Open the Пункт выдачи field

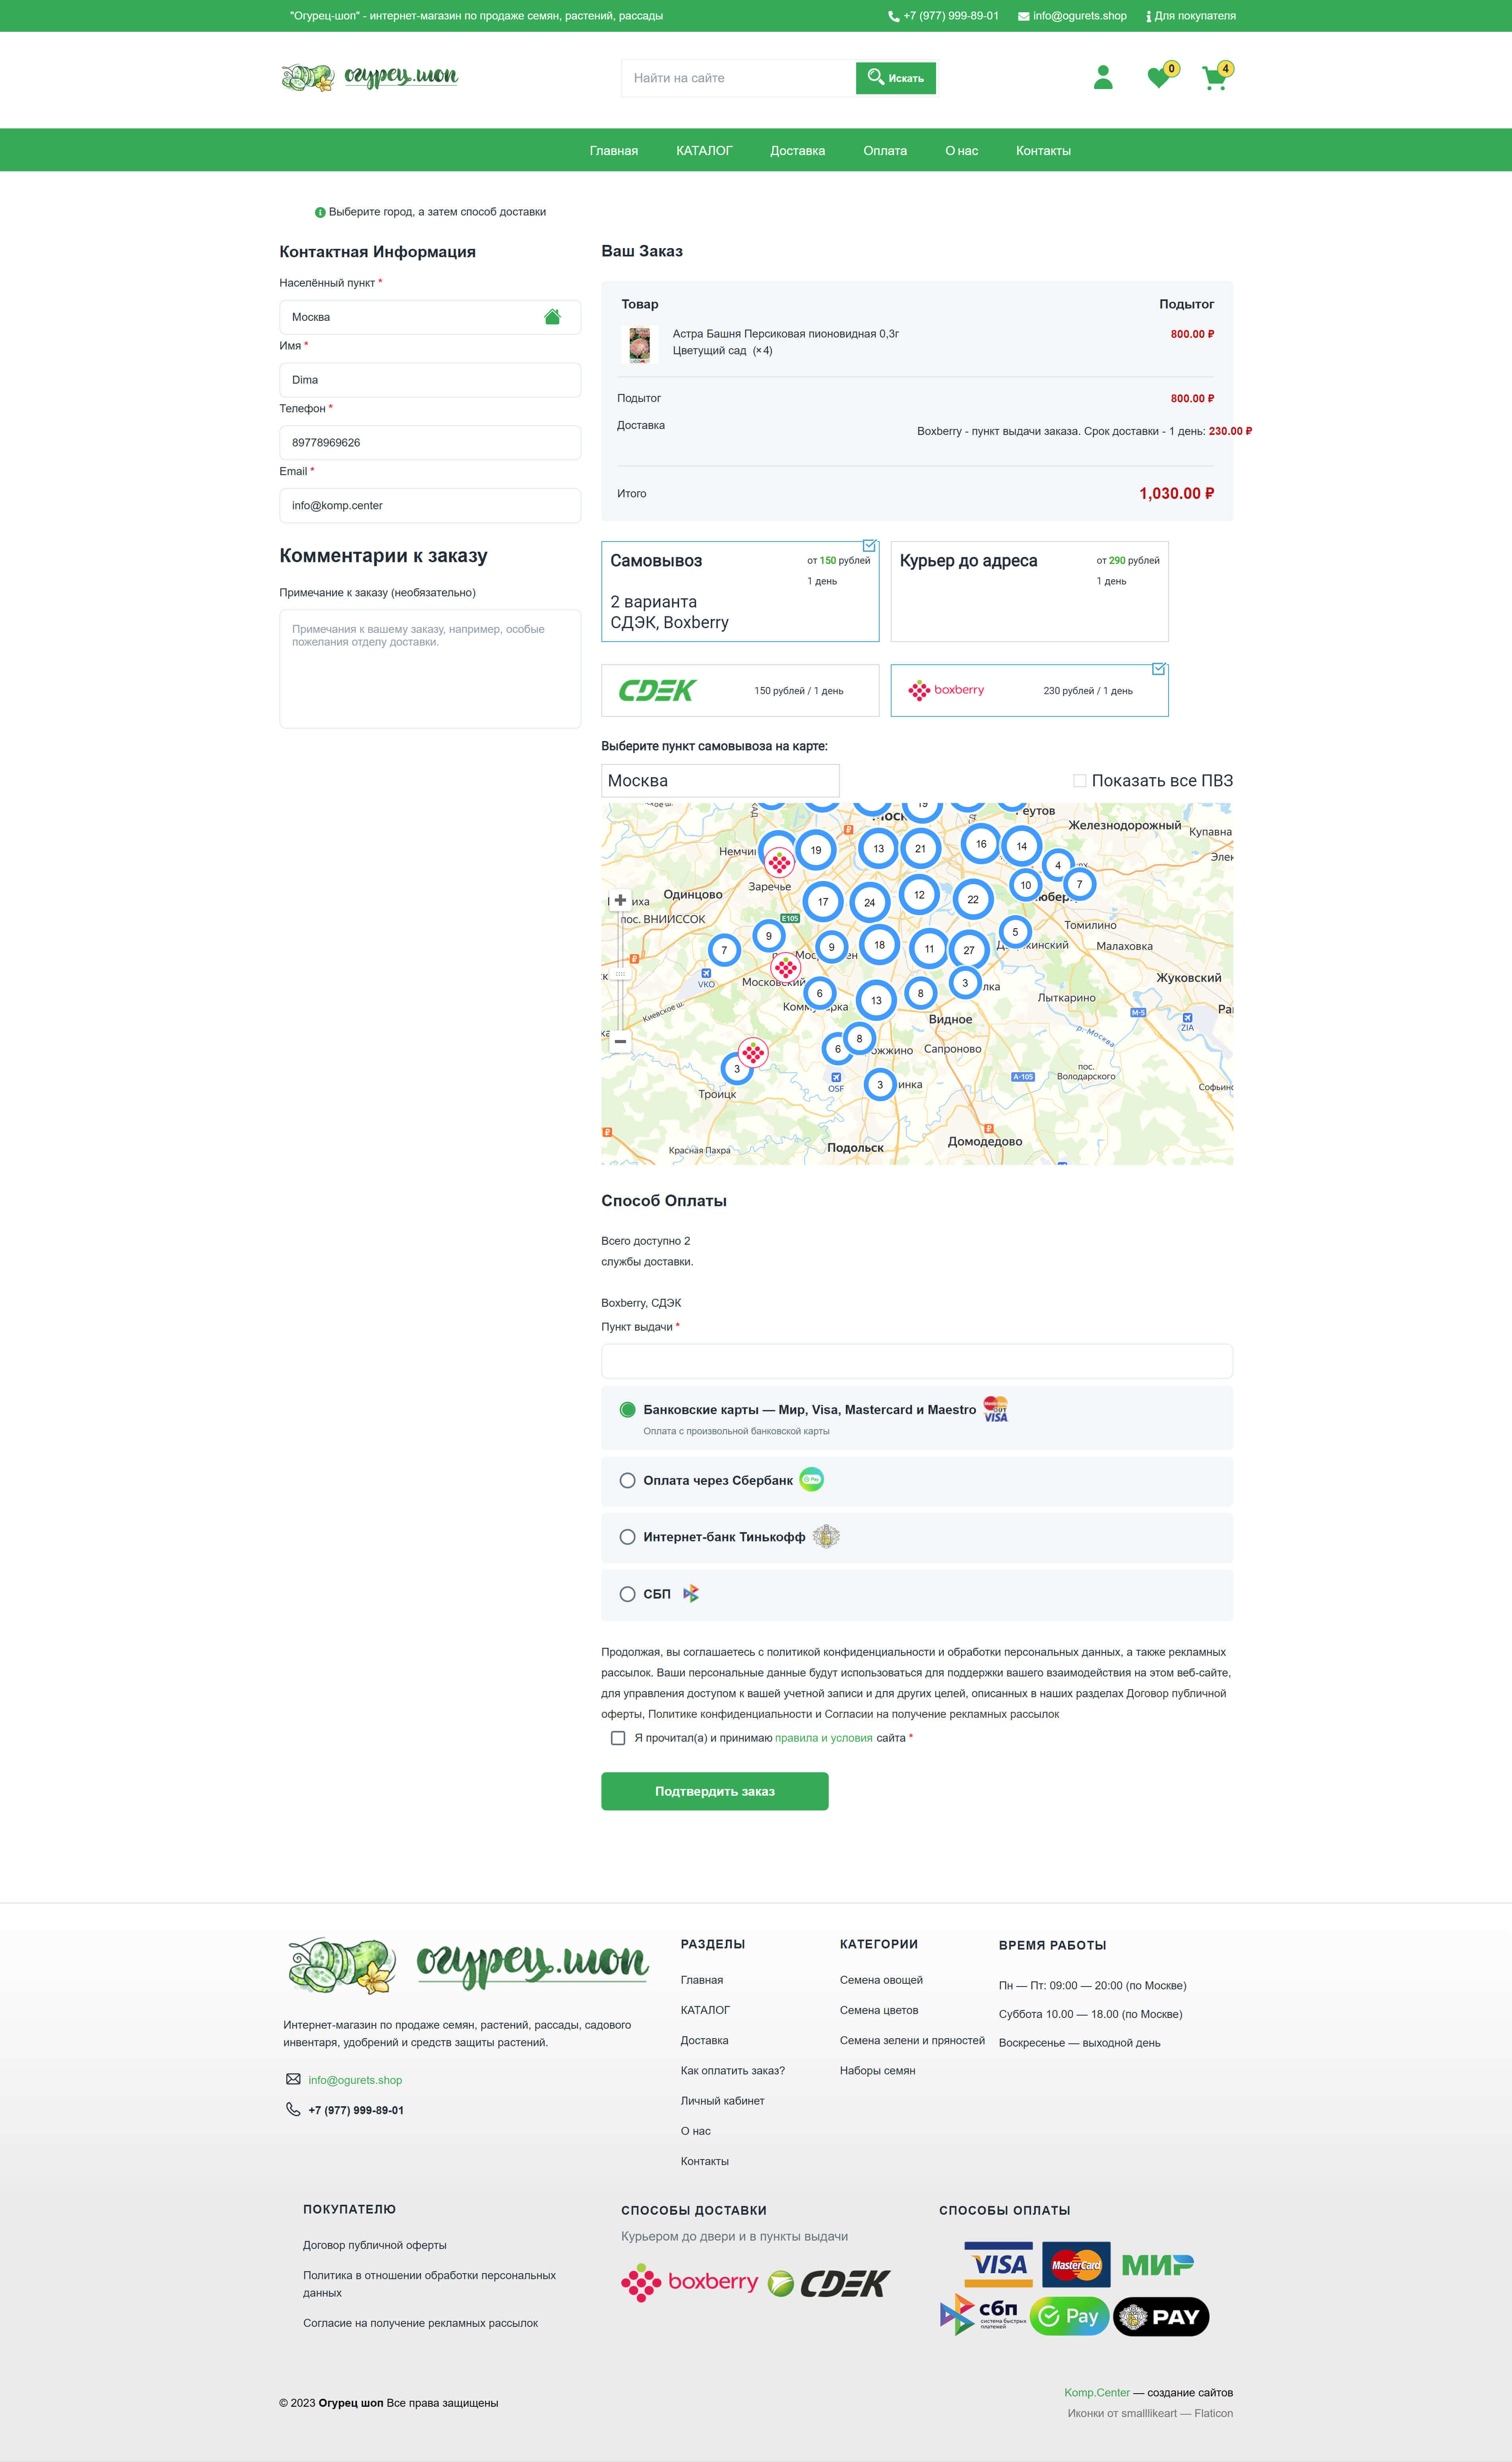coord(916,1361)
